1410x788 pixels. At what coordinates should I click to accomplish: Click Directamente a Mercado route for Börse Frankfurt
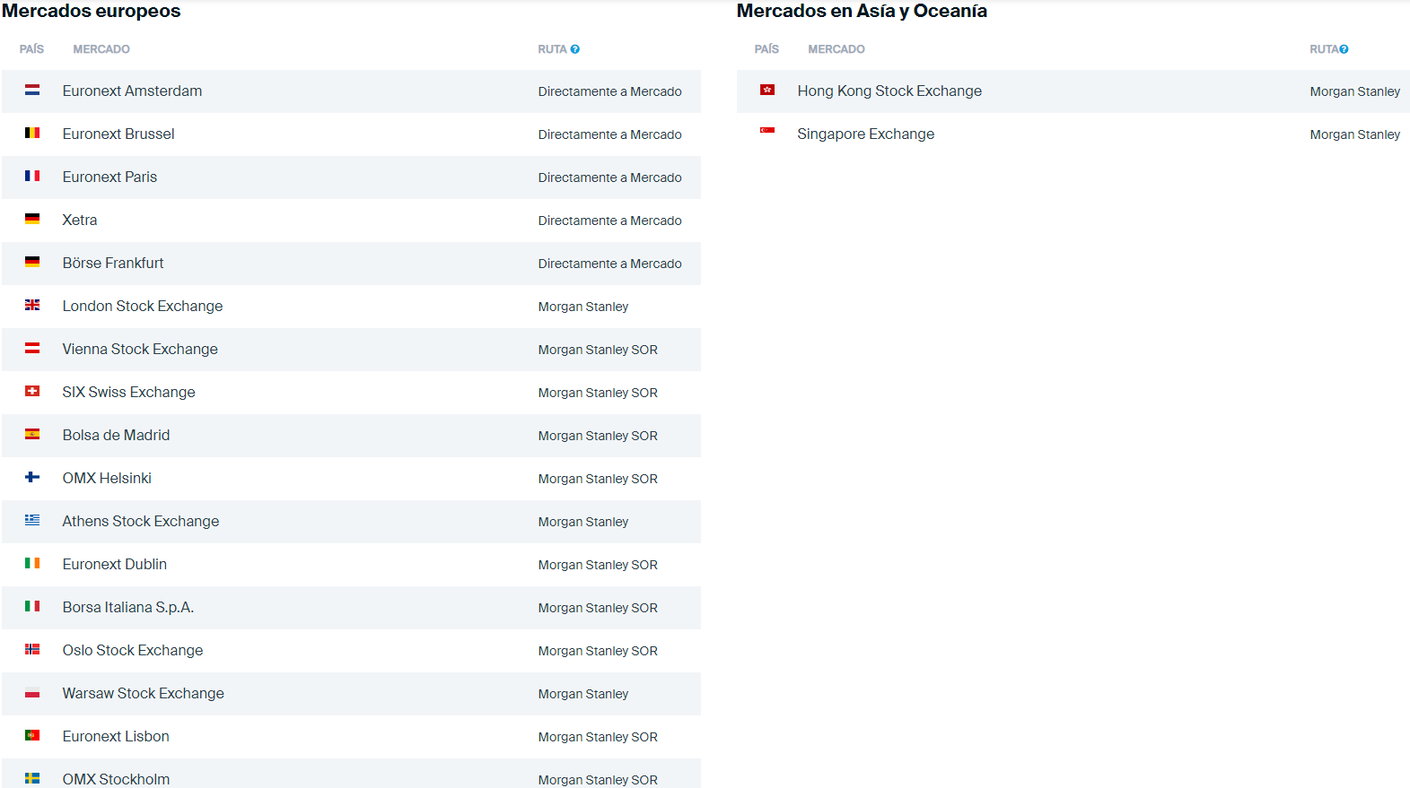pos(609,264)
